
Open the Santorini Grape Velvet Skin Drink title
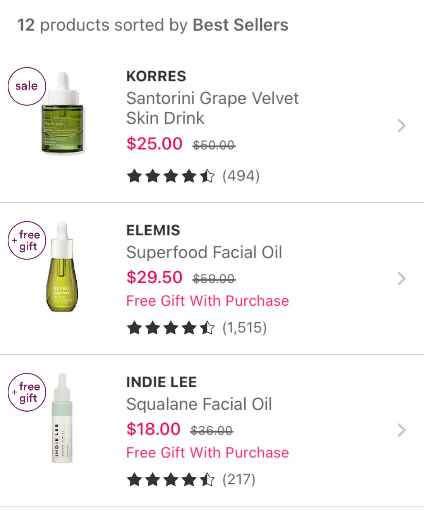(212, 108)
